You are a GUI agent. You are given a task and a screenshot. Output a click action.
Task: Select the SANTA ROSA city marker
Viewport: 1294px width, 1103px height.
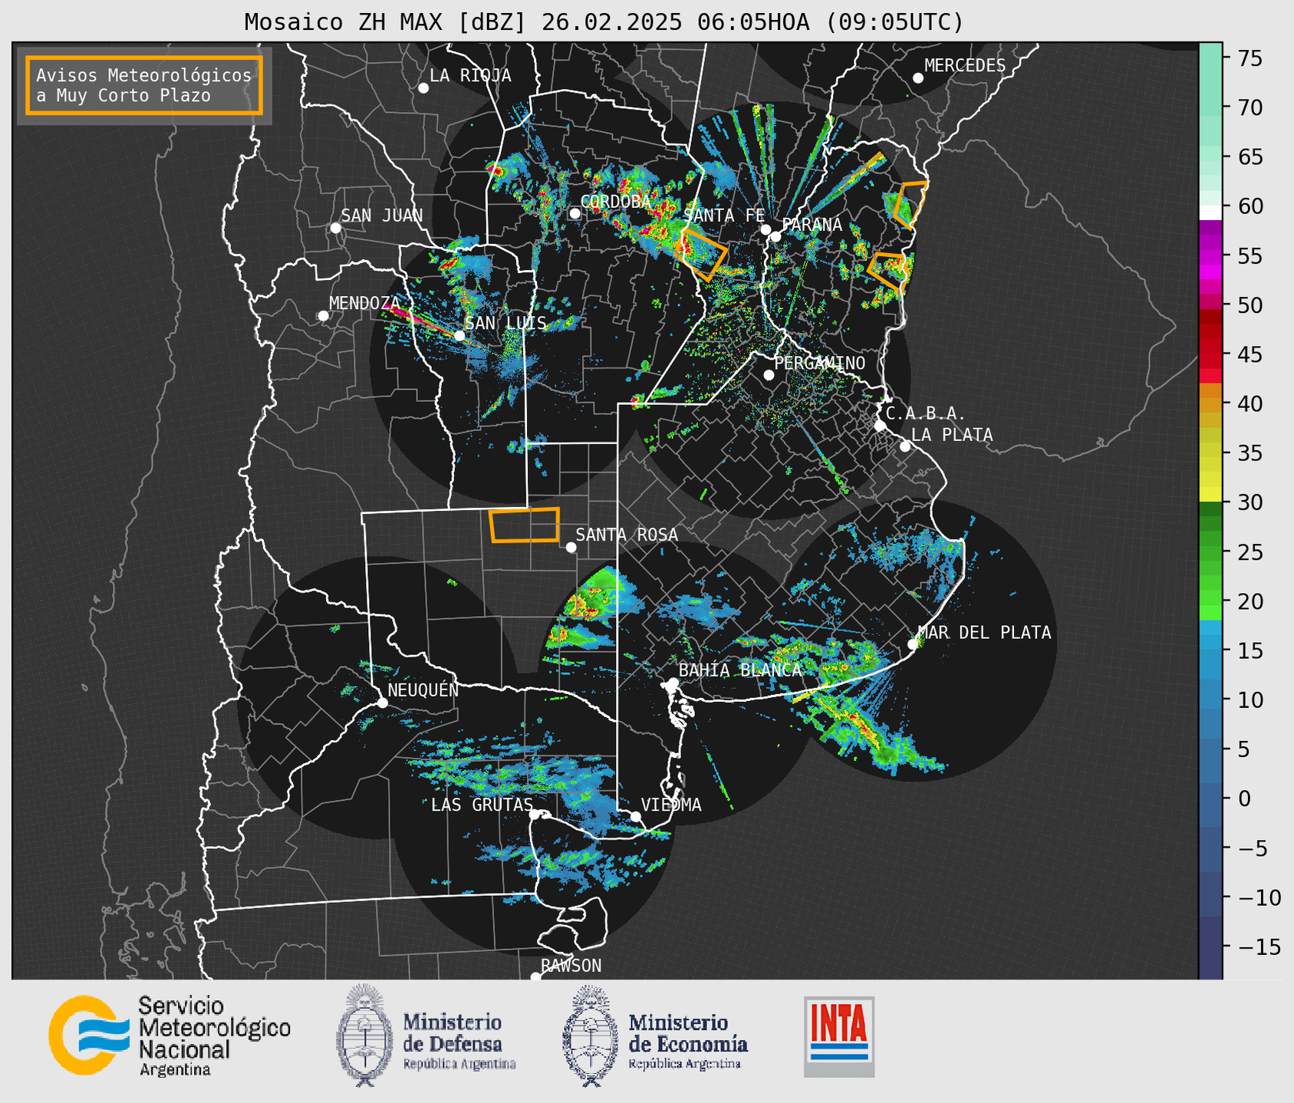point(571,547)
